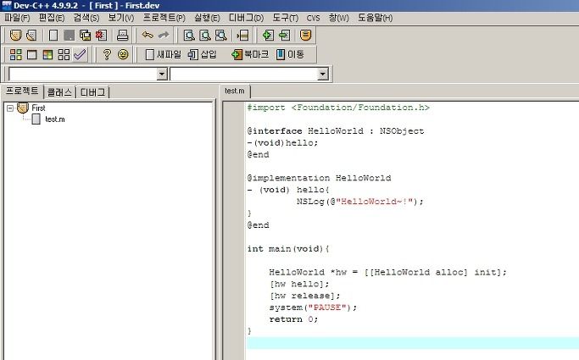Click the undo arrow icon
This screenshot has width=579, height=360.
tap(148, 35)
